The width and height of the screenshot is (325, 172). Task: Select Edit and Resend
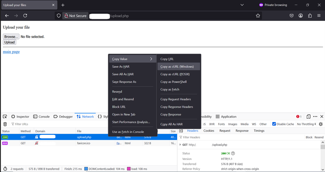point(133,99)
